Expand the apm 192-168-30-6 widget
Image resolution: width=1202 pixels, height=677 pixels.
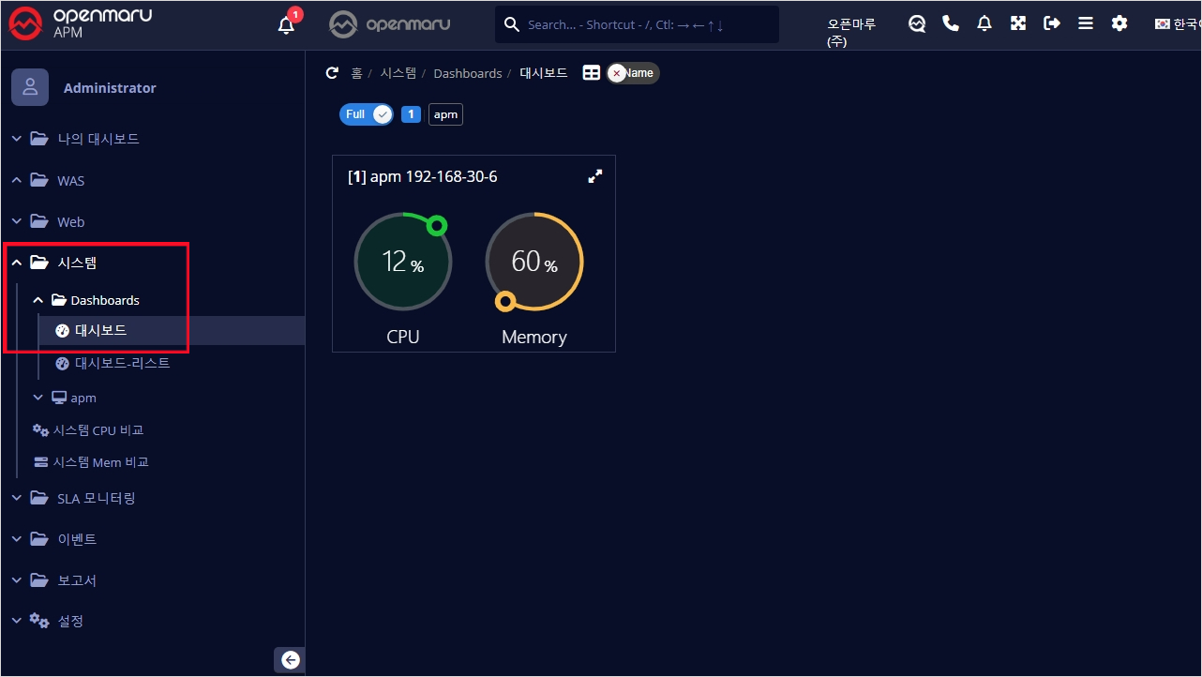point(594,176)
